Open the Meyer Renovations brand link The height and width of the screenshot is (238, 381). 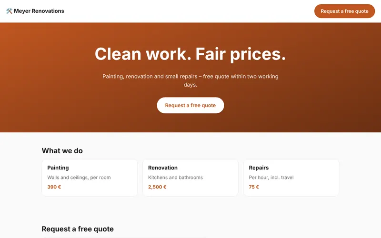pos(35,11)
